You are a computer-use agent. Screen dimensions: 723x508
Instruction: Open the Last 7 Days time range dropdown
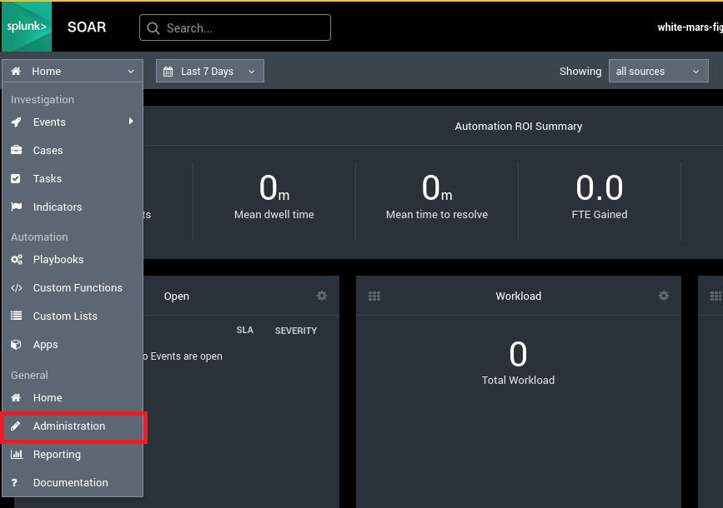pos(210,72)
